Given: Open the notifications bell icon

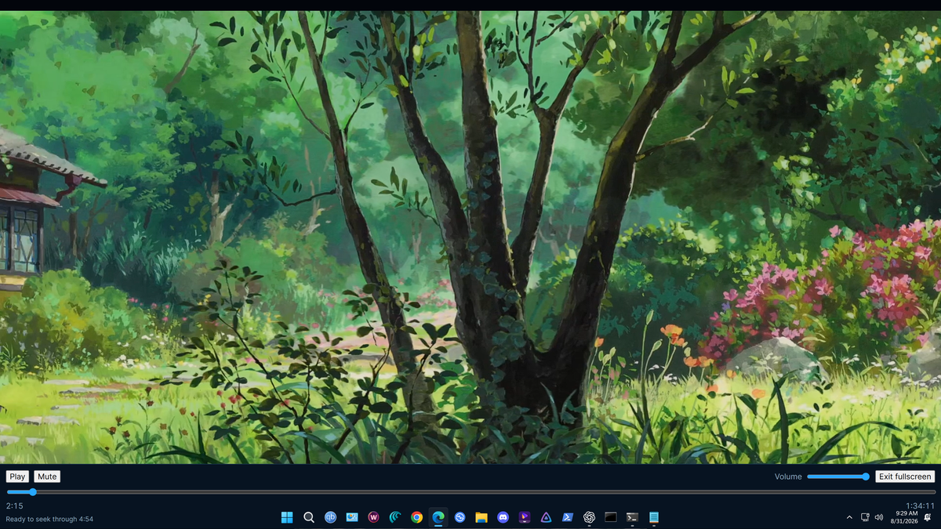Looking at the screenshot, I should [927, 517].
